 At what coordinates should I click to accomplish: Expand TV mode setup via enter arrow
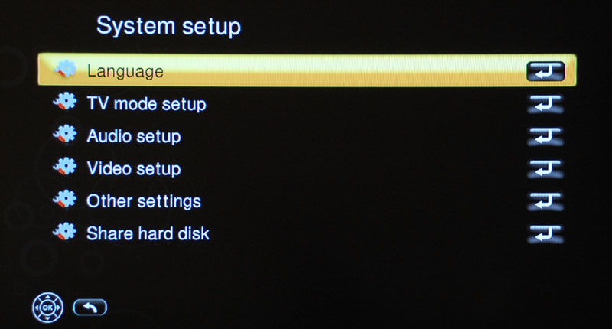click(545, 104)
